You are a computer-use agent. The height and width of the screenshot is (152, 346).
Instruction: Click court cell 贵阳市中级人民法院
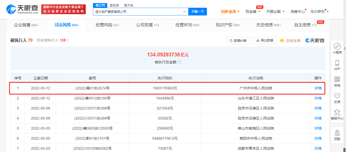(x=256, y=138)
